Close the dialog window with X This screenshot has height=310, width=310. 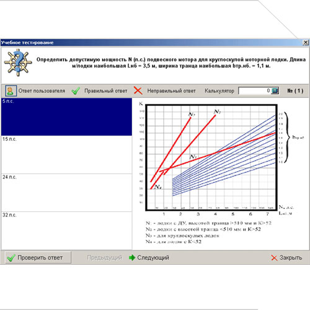coord(306,43)
